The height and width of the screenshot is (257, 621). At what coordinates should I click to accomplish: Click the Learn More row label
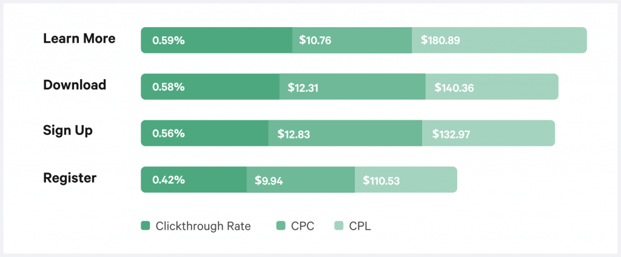tap(79, 39)
